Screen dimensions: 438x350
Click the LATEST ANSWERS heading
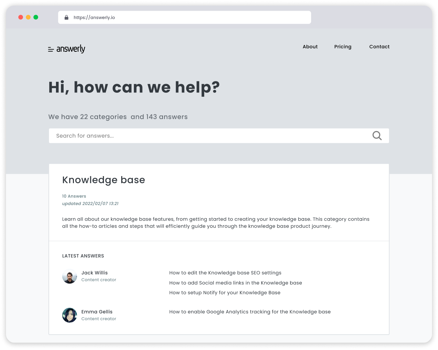(x=83, y=256)
